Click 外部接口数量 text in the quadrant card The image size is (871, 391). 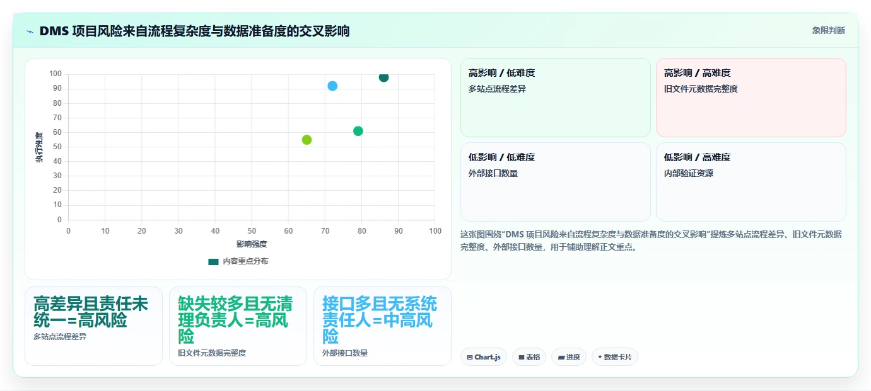click(493, 173)
